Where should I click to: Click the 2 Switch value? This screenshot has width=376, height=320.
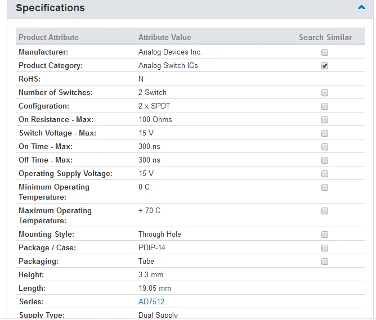[x=153, y=92]
